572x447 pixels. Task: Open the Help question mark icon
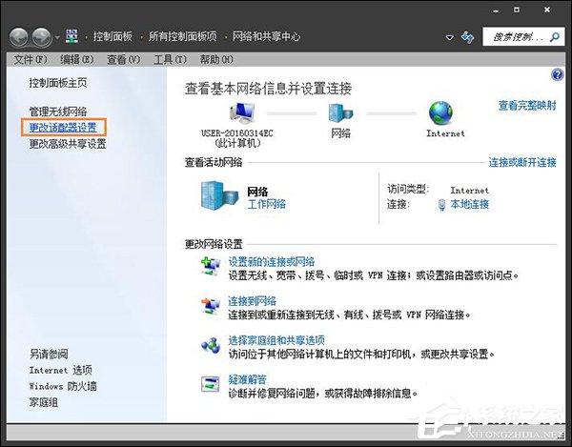click(558, 74)
